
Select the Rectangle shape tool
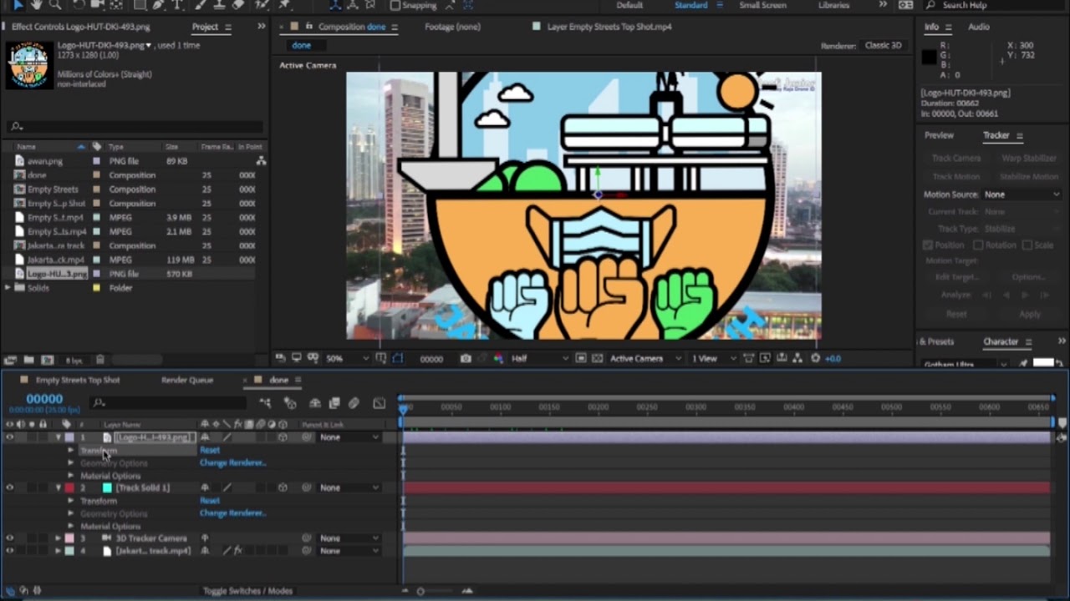(x=140, y=5)
